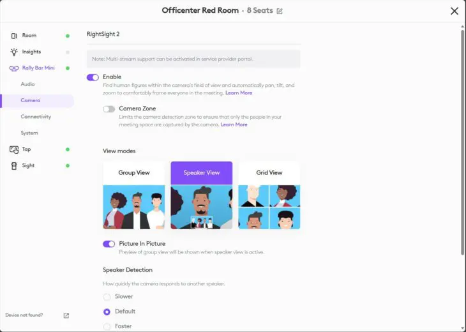Close the Officenter Red Room dialog
Viewport: 466px width, 332px height.
pyautogui.click(x=454, y=11)
